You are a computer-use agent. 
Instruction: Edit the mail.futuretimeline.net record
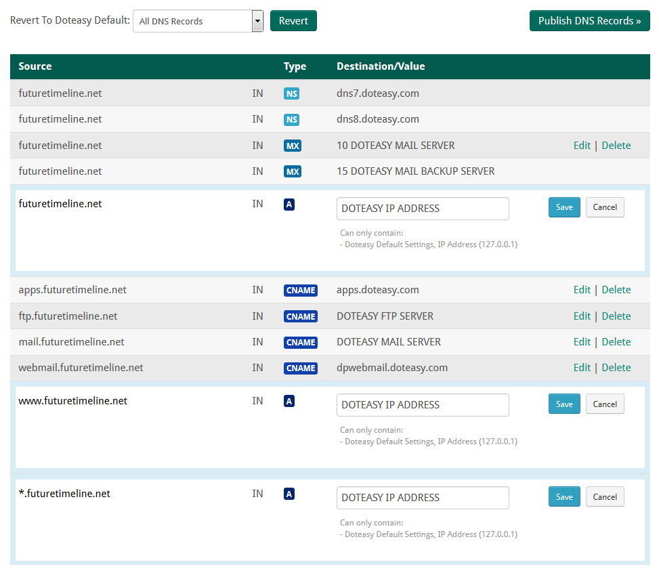(582, 342)
